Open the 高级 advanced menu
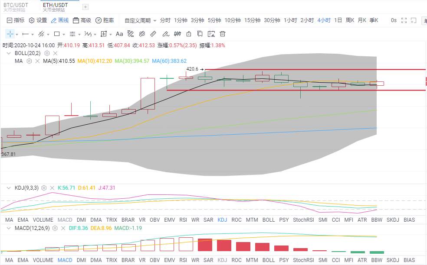Screen dimensions: 427x265 82,20
